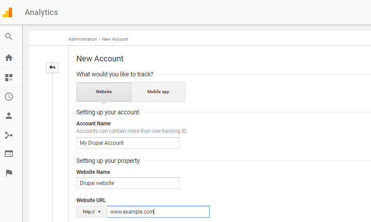Click the Administration breadcrumb link
Viewport: 371px width, 222px height.
[x=83, y=39]
